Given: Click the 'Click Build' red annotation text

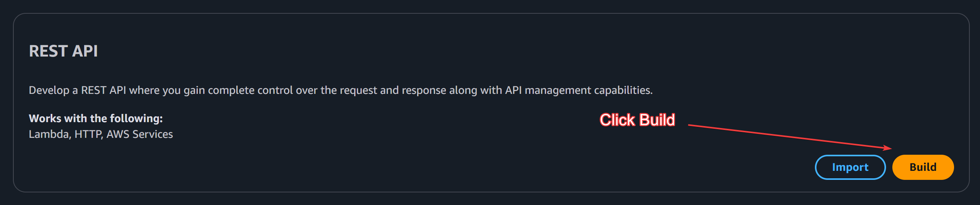Looking at the screenshot, I should point(637,120).
